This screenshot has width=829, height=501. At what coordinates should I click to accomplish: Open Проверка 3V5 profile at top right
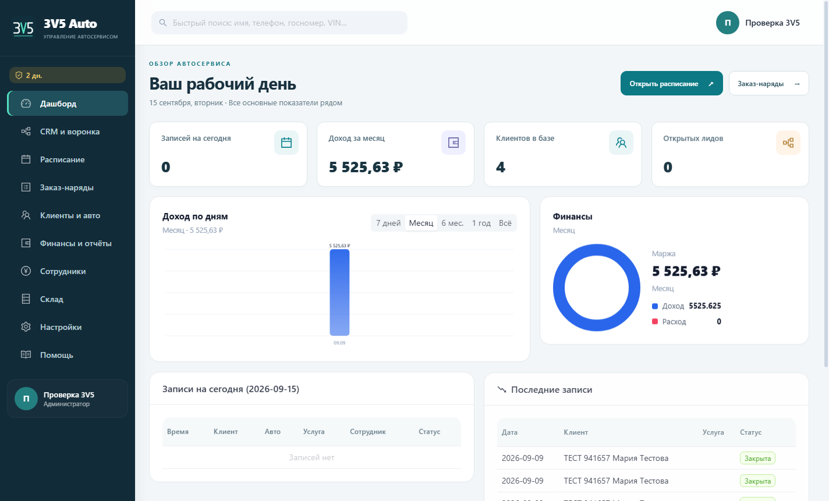(x=758, y=23)
